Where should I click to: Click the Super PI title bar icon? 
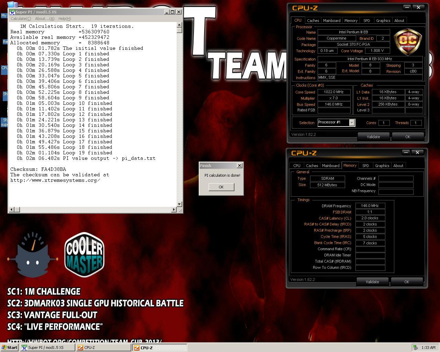[x=12, y=12]
